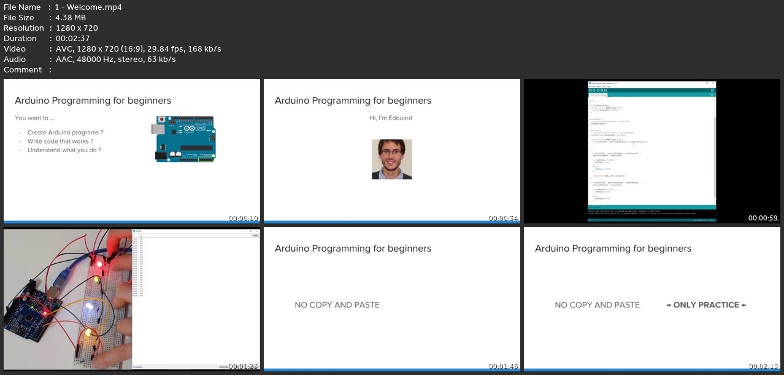Click the 00:00:34 timestamp
The image size is (784, 375).
504,218
